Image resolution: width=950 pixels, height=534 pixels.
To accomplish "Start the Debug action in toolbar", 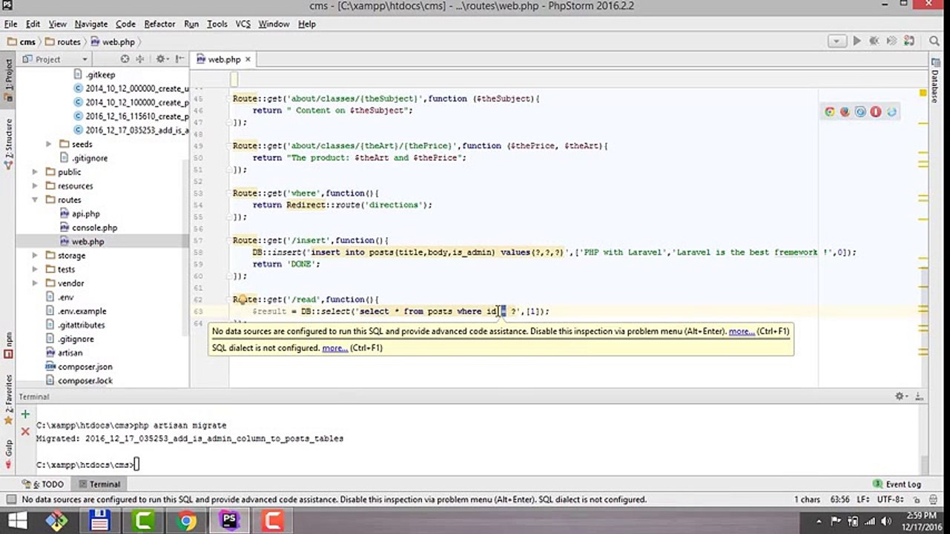I will coord(874,42).
